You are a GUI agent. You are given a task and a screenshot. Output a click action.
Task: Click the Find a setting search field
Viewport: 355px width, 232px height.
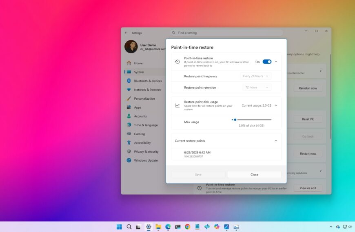click(226, 33)
